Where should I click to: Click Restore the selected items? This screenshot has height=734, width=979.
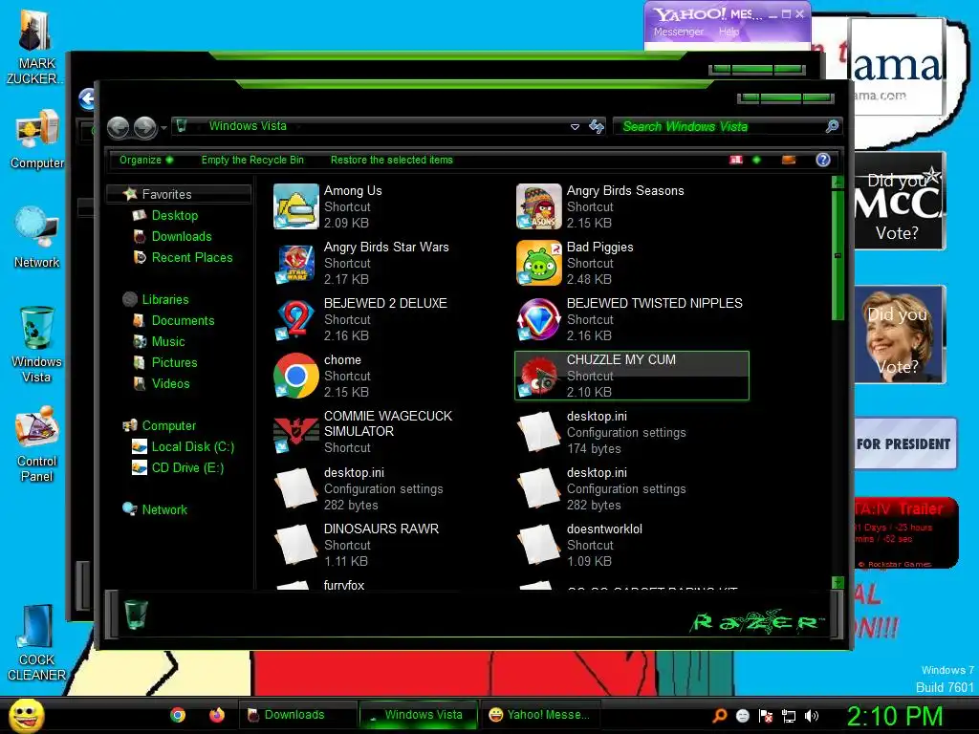[x=391, y=160]
